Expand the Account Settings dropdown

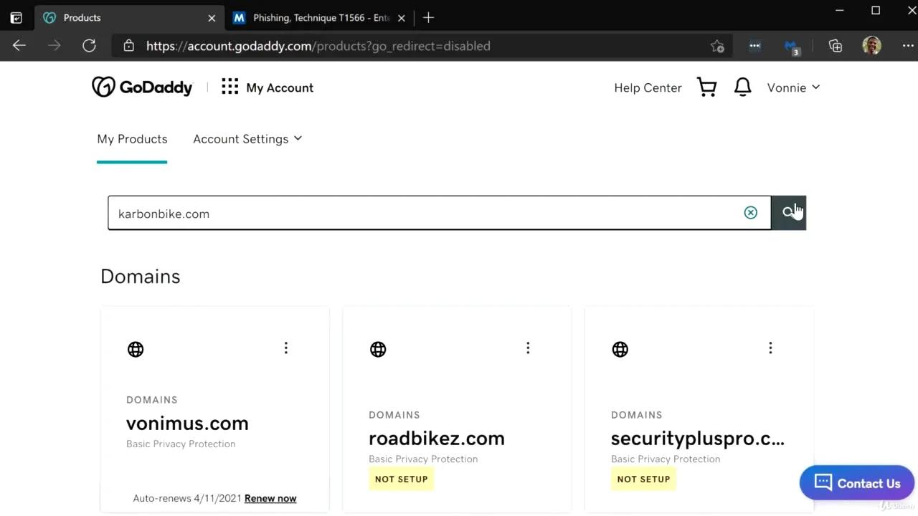[x=247, y=138]
